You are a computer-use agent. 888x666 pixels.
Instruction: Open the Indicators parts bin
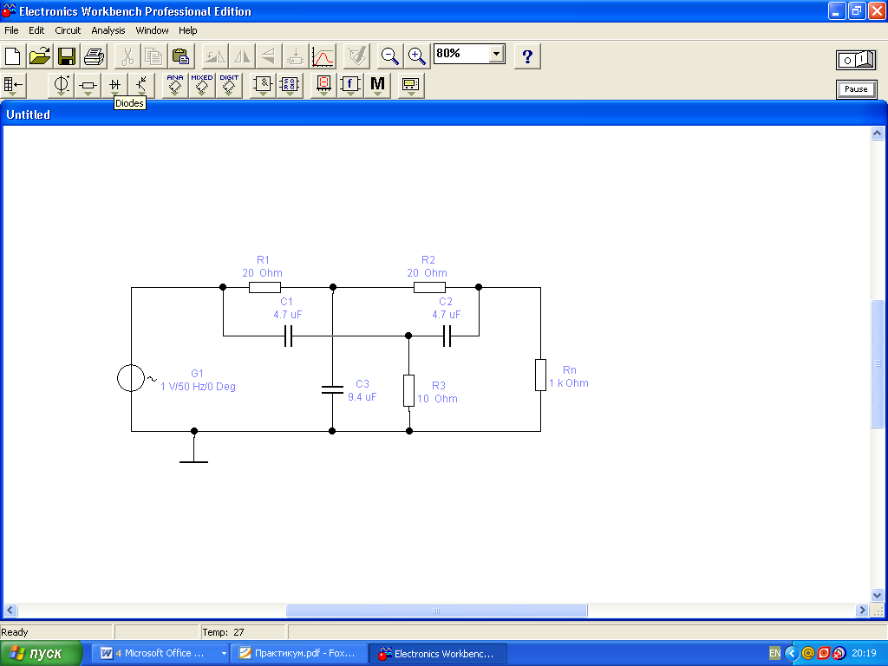point(323,85)
